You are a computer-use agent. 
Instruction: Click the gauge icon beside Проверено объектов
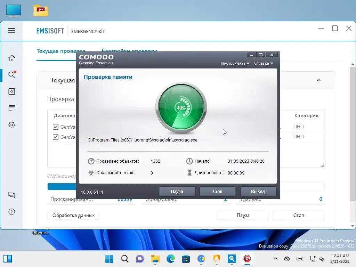coord(91,161)
